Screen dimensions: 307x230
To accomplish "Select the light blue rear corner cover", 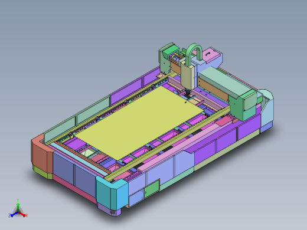I will tap(267, 107).
